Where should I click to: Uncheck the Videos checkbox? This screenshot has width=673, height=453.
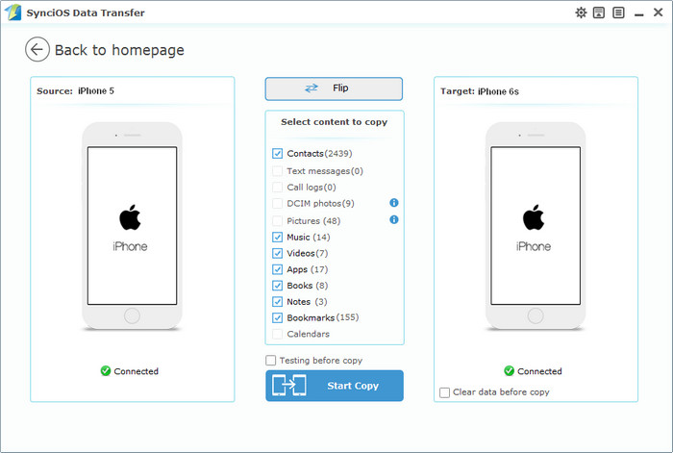[277, 253]
